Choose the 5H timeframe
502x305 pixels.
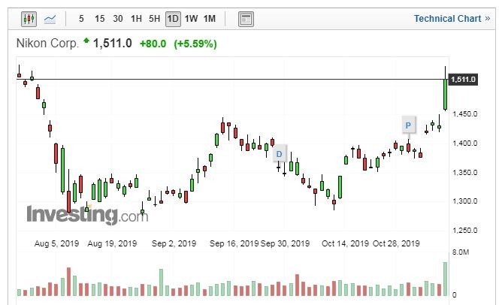154,19
